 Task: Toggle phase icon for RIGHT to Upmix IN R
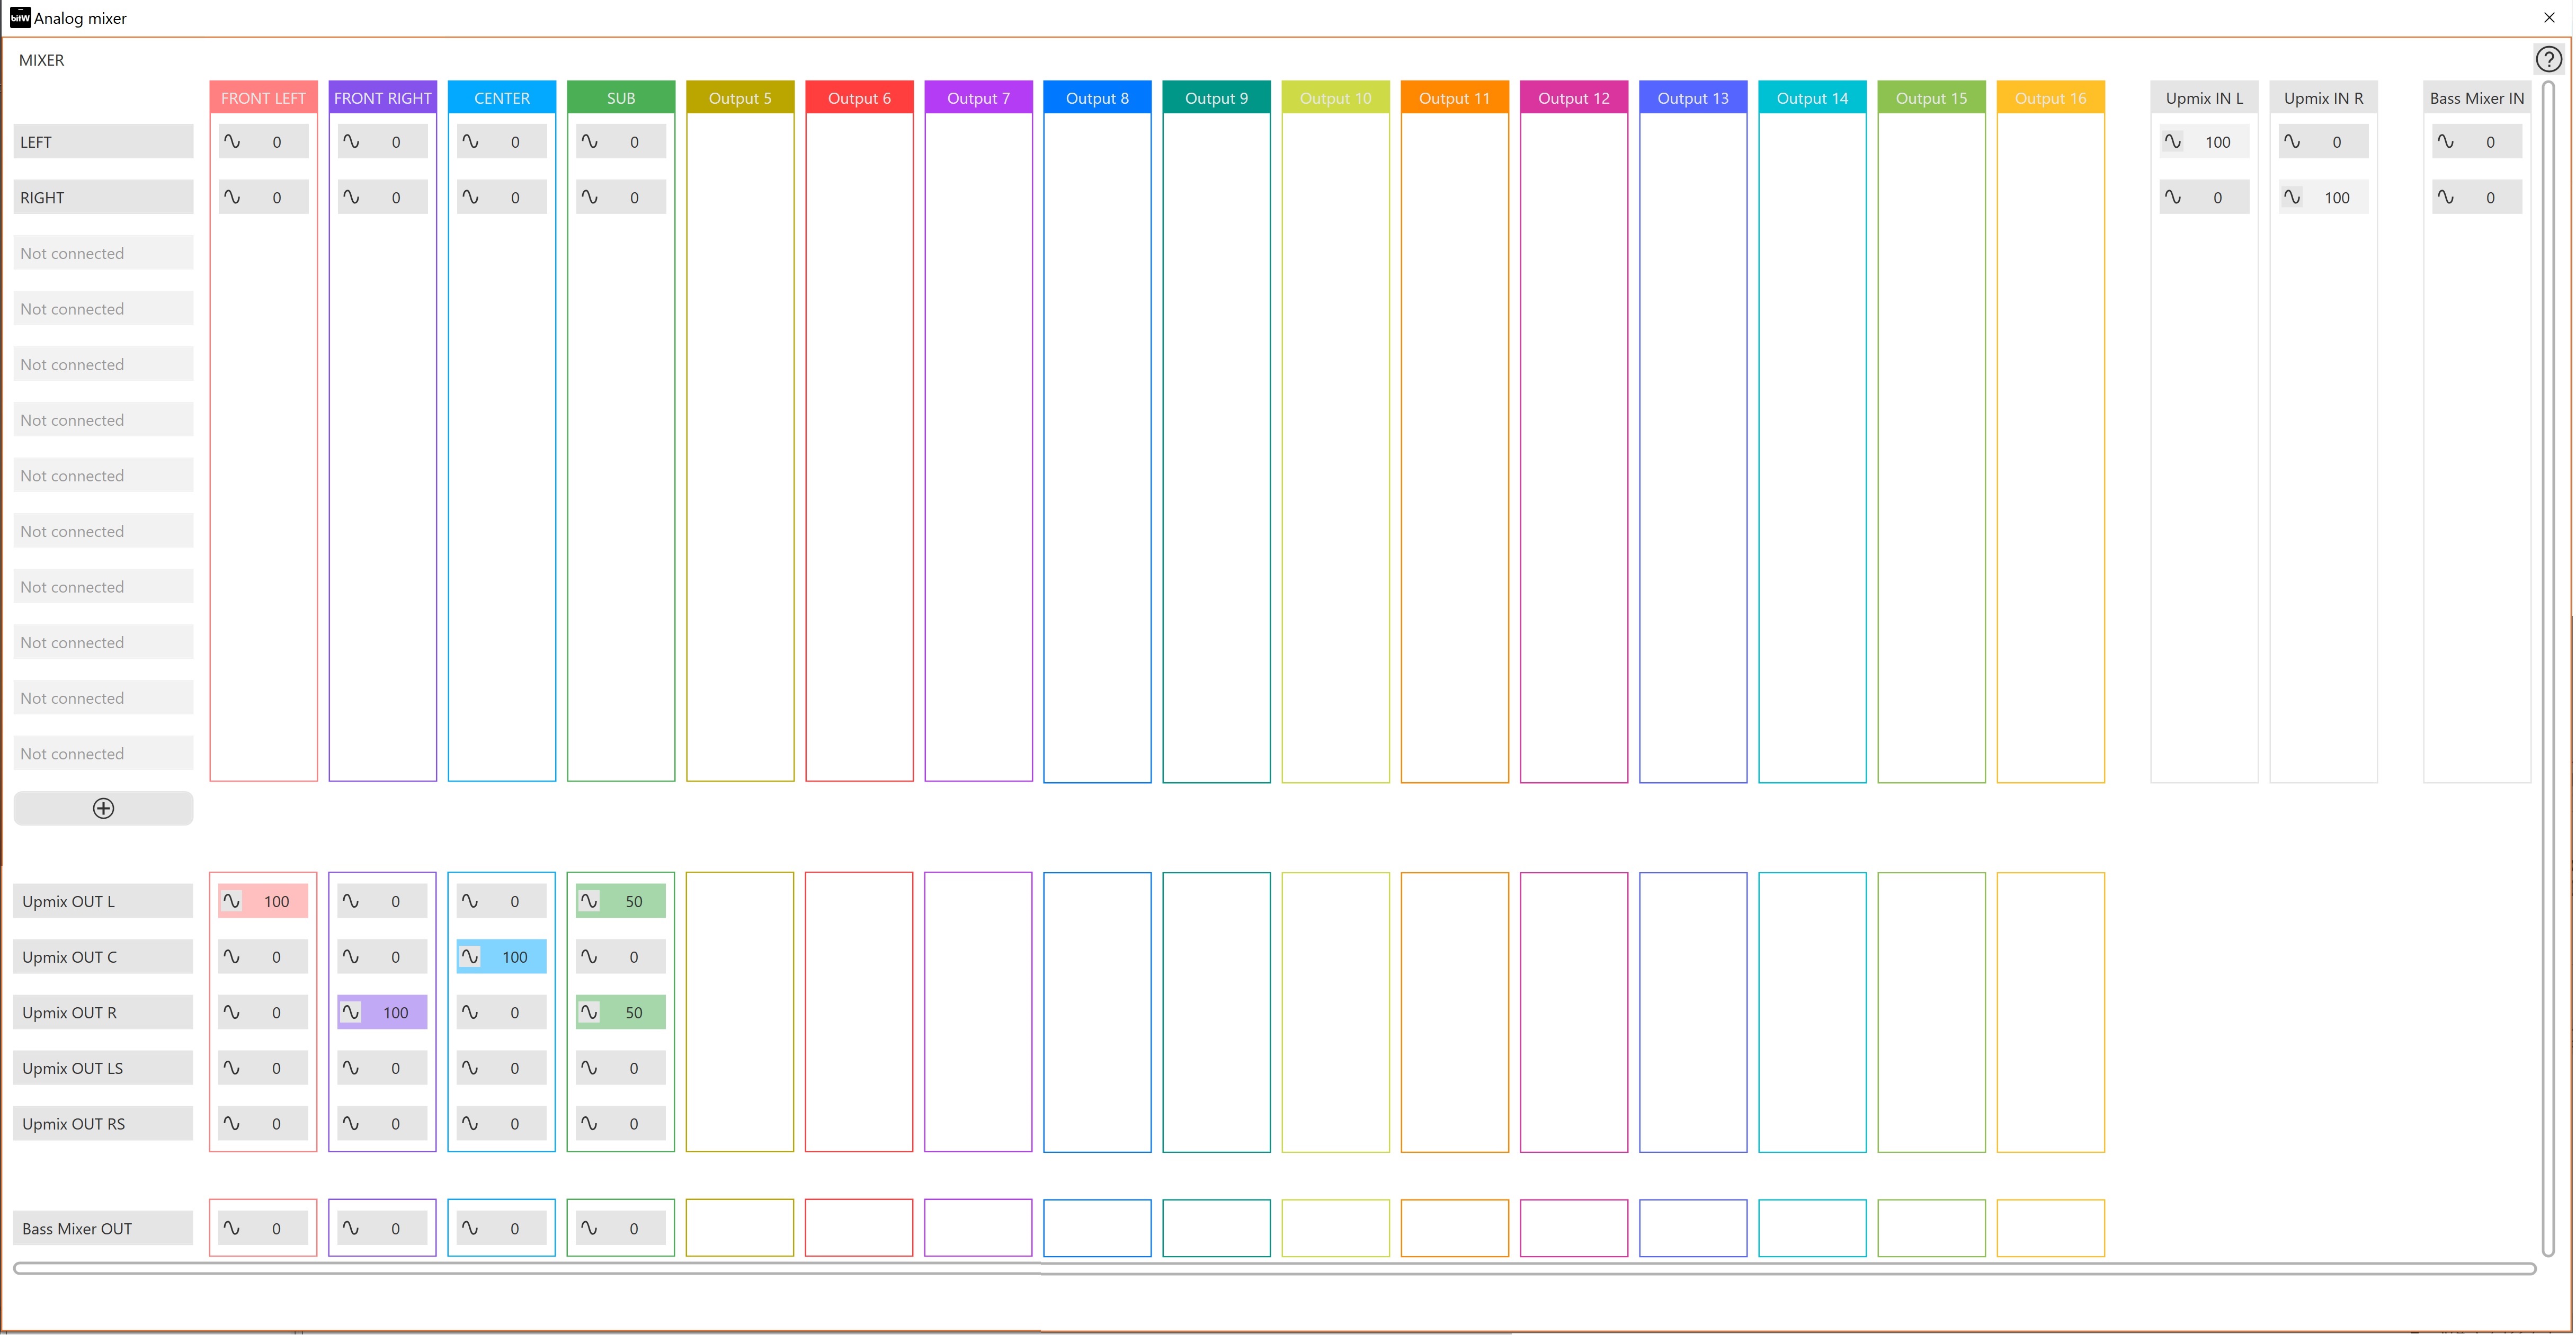2292,197
